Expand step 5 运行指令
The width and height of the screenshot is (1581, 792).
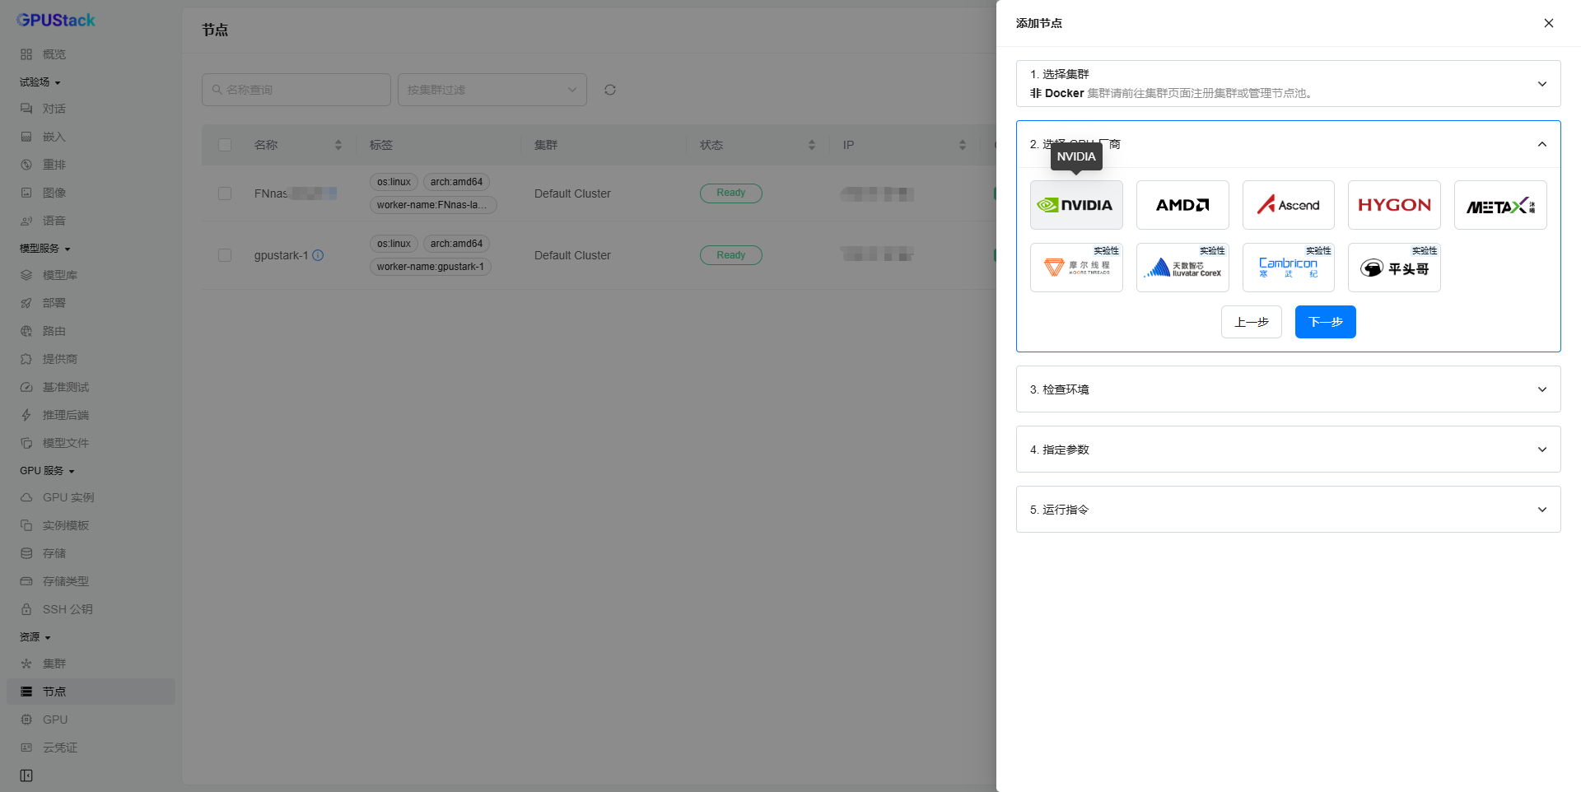coord(1289,510)
